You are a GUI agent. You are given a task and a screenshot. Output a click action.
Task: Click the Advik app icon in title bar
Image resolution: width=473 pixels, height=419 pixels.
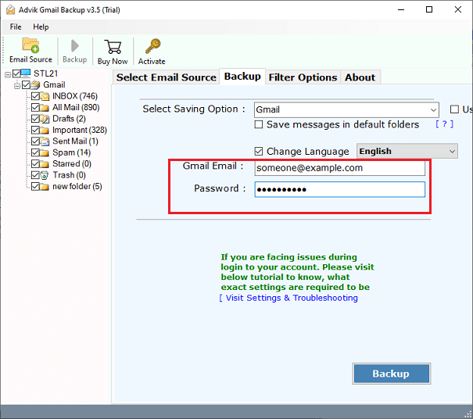click(x=10, y=9)
